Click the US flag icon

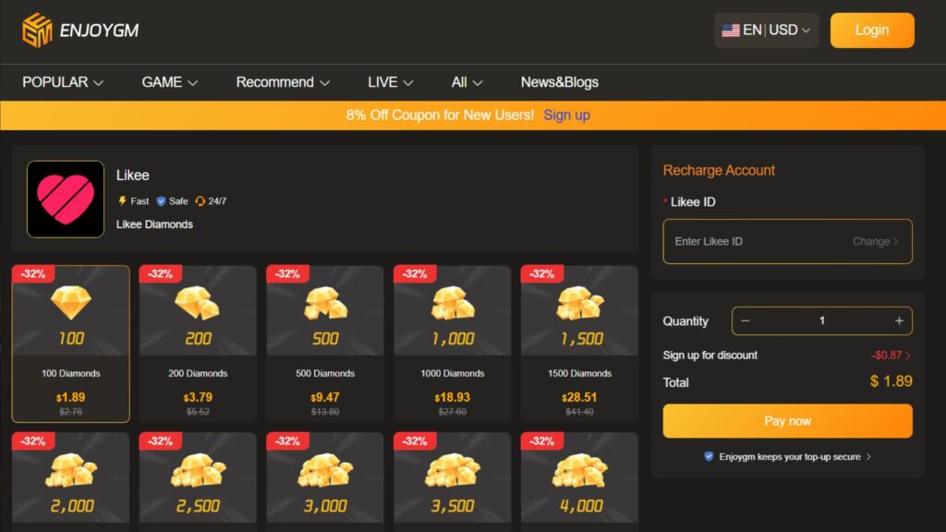[x=729, y=29]
